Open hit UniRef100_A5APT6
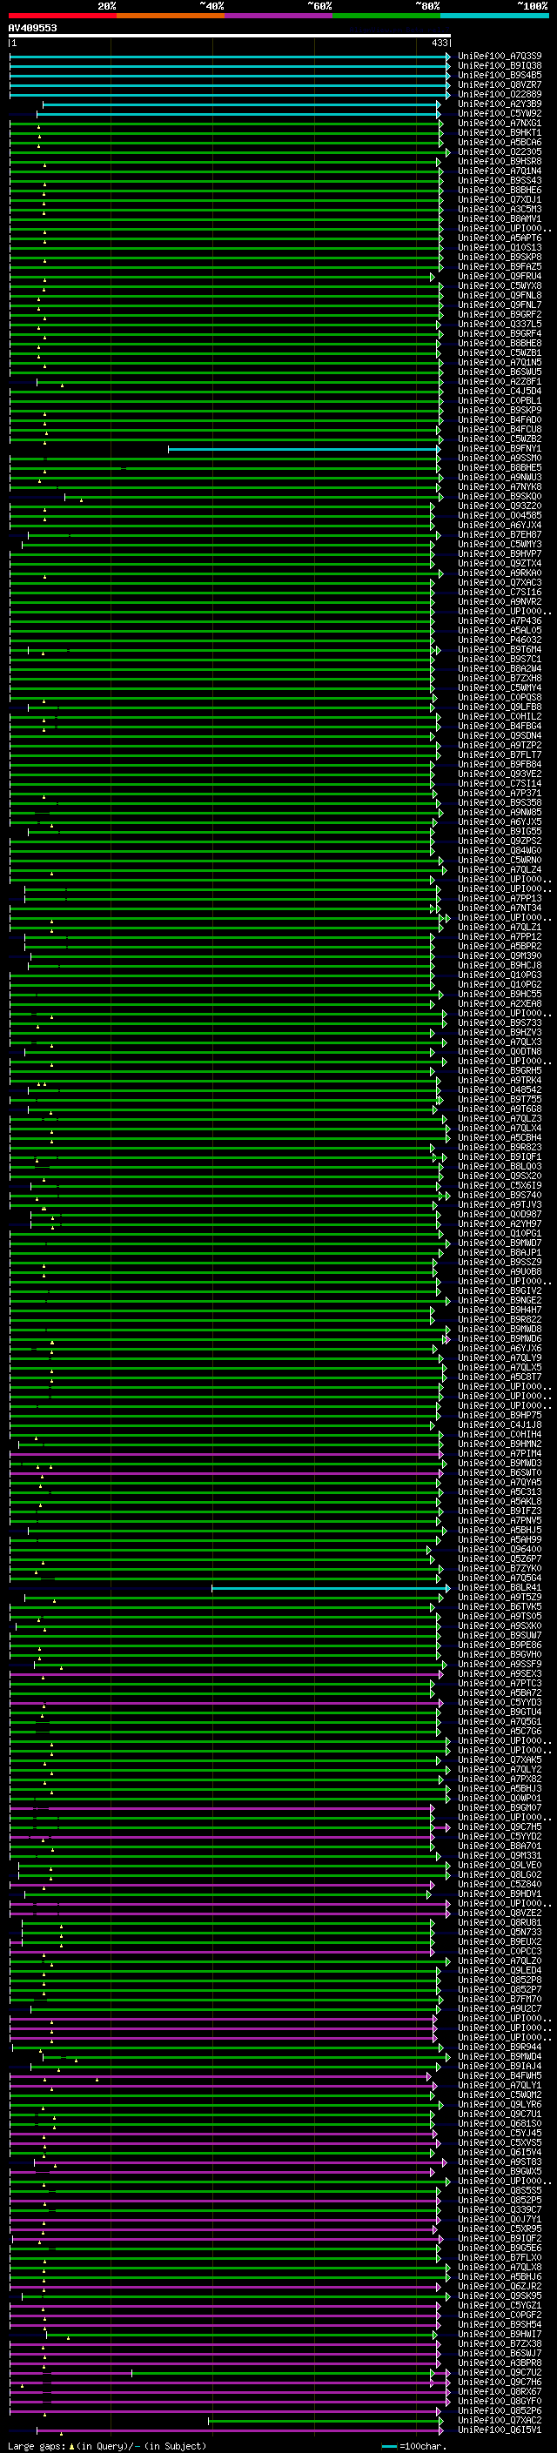 point(500,238)
